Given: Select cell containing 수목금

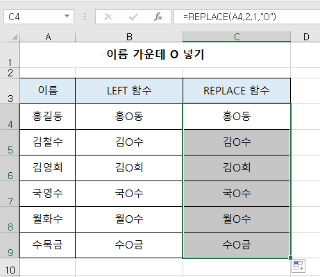Looking at the screenshot, I should point(48,245).
